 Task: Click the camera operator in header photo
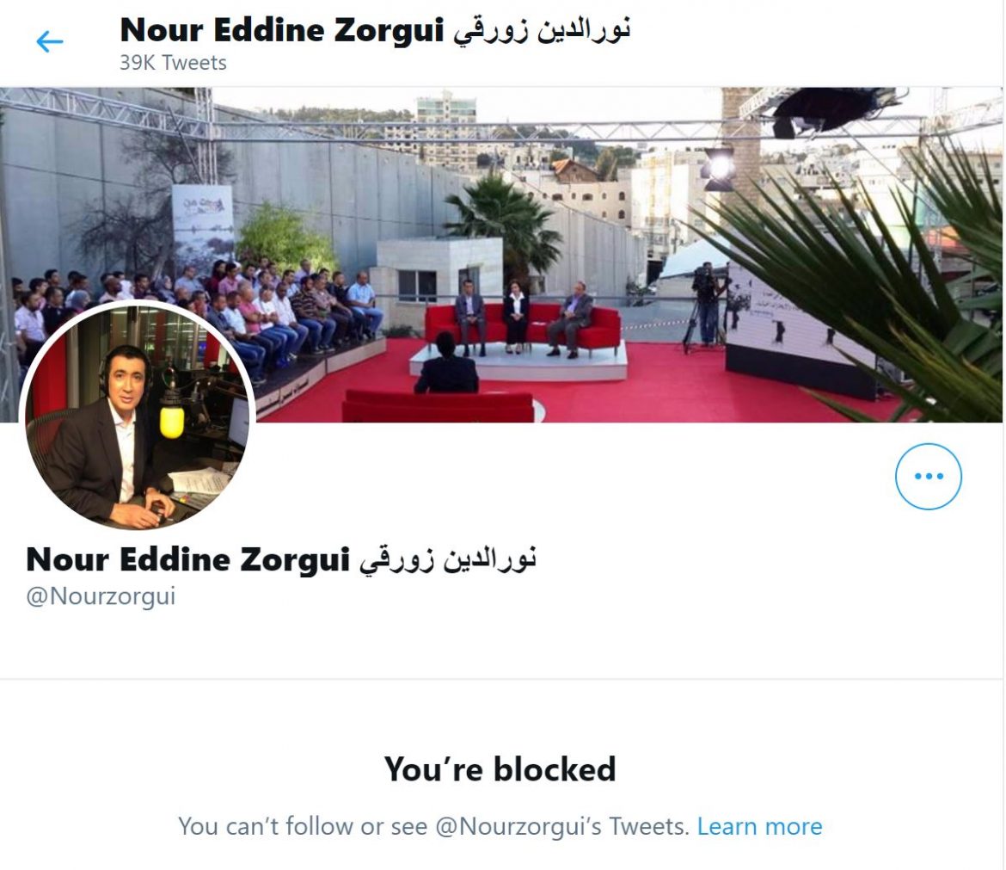pos(706,302)
